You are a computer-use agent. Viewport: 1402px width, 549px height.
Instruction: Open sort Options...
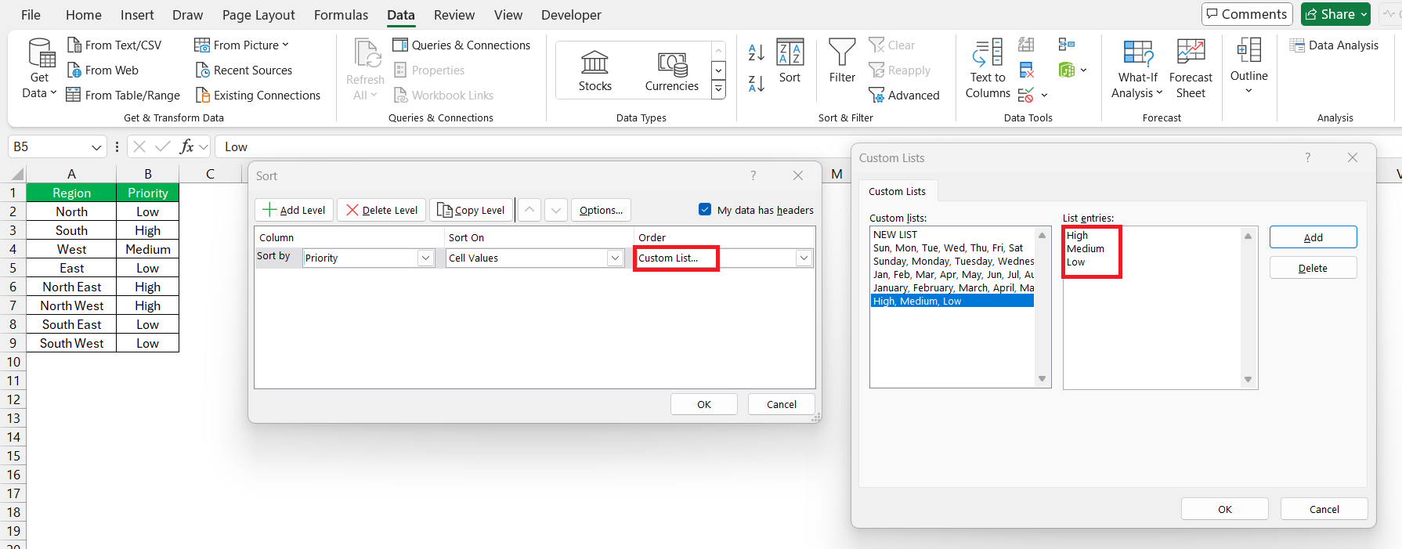601,210
